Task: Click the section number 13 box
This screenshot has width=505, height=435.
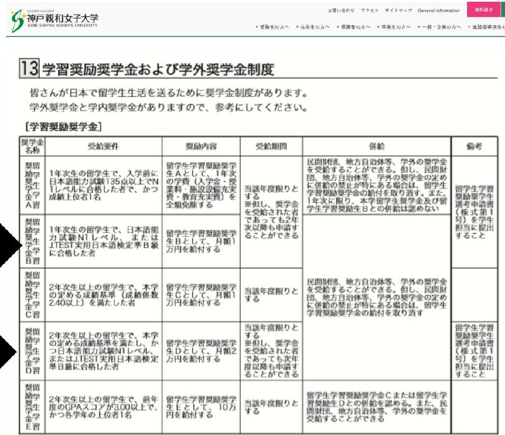Action: coord(29,68)
